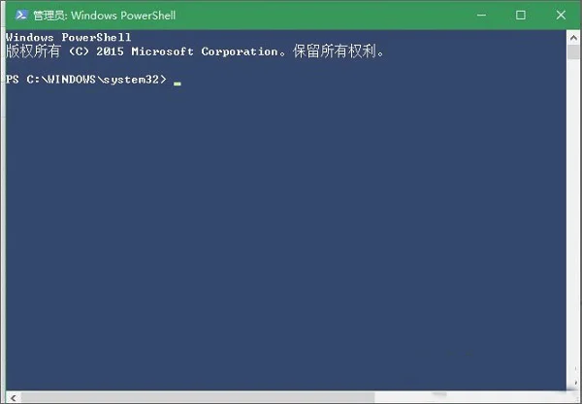Click the 版权所有 copyright text

[33, 51]
